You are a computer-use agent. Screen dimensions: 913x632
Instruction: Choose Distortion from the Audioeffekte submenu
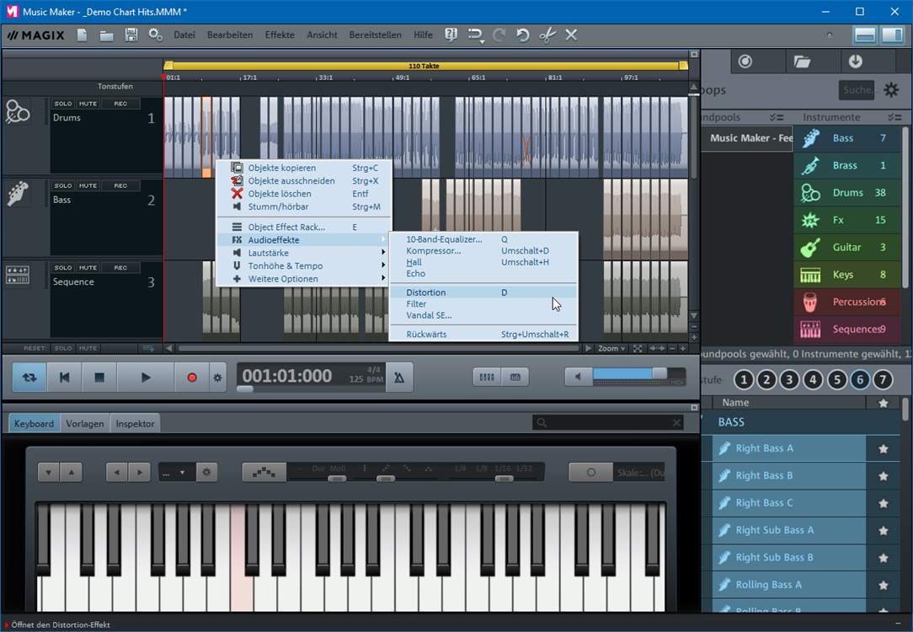click(483, 292)
